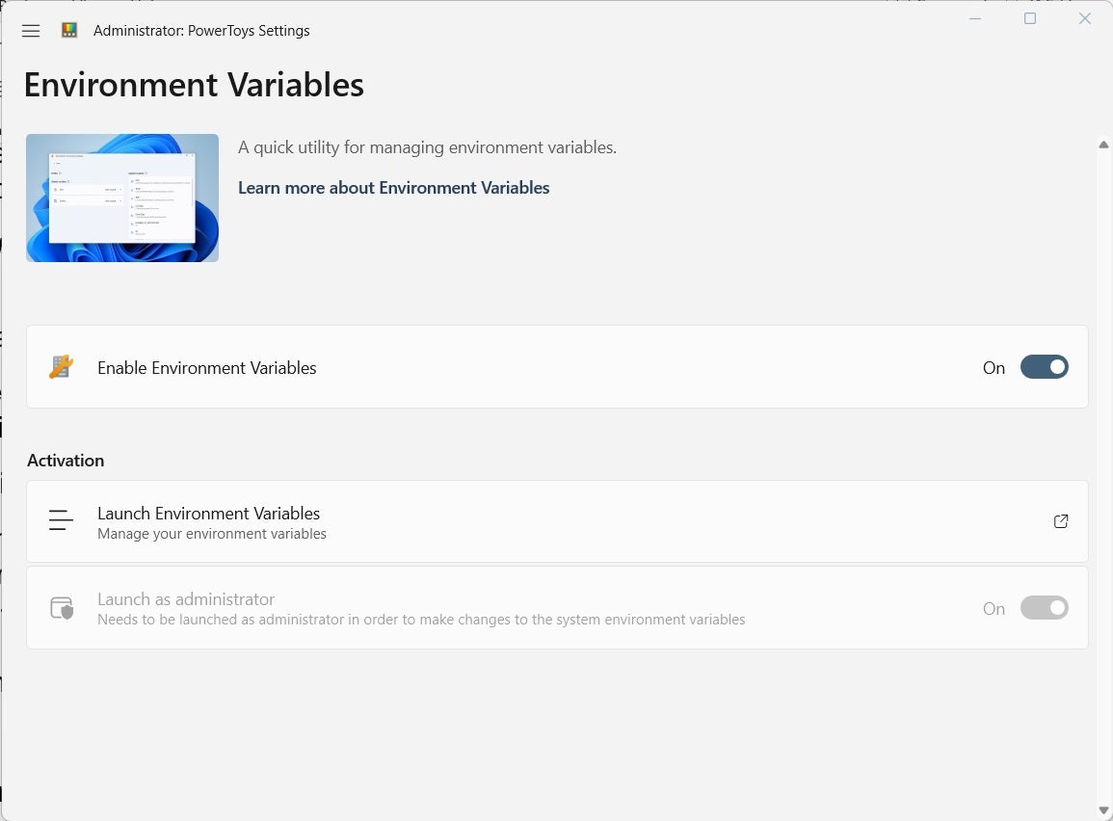Click the Launch Environment Variables card
This screenshot has height=821, width=1113.
point(557,521)
